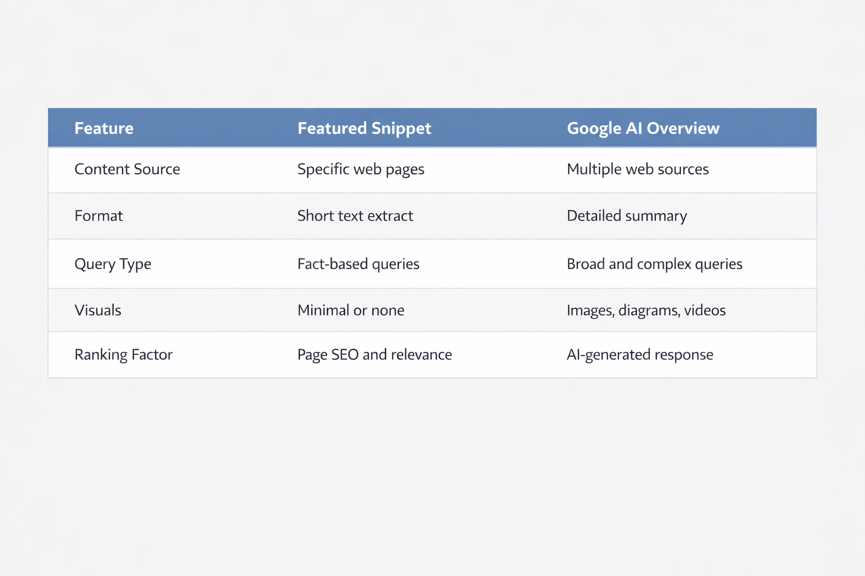Click the Specific web pages cell
The image size is (865, 576).
[x=360, y=169]
